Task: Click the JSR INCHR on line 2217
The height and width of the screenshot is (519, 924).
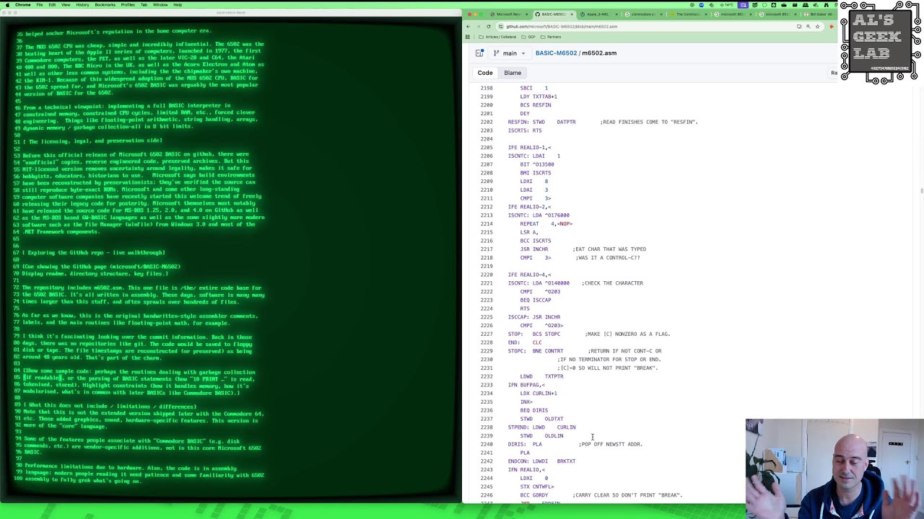Action: [533, 249]
